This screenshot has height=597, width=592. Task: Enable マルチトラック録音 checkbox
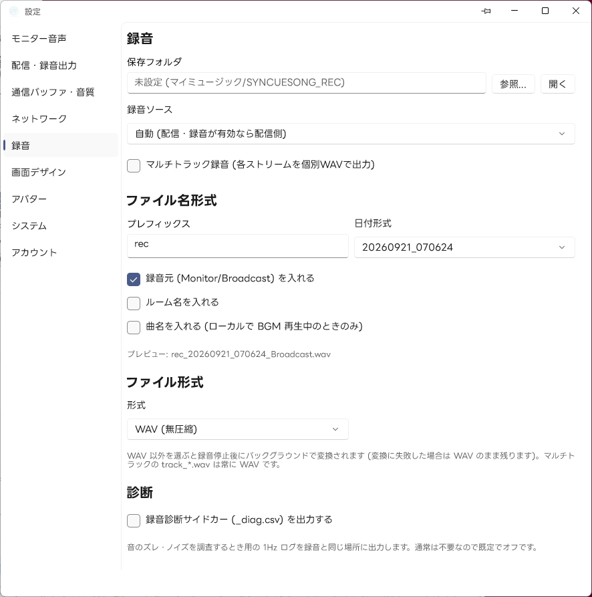134,166
